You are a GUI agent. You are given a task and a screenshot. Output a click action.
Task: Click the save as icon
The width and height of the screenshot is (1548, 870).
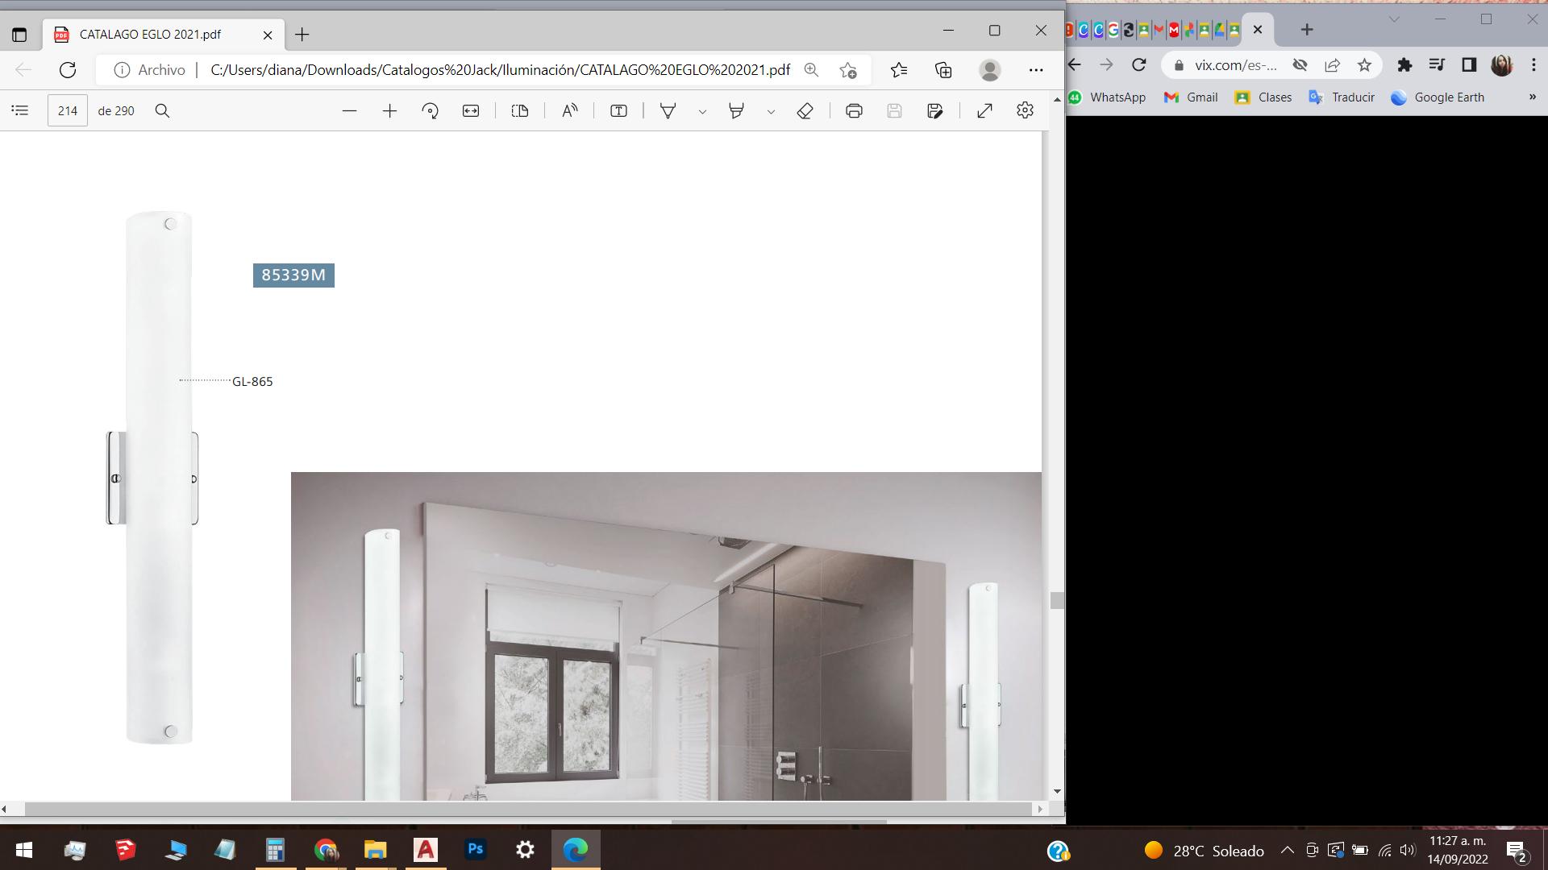[935, 111]
